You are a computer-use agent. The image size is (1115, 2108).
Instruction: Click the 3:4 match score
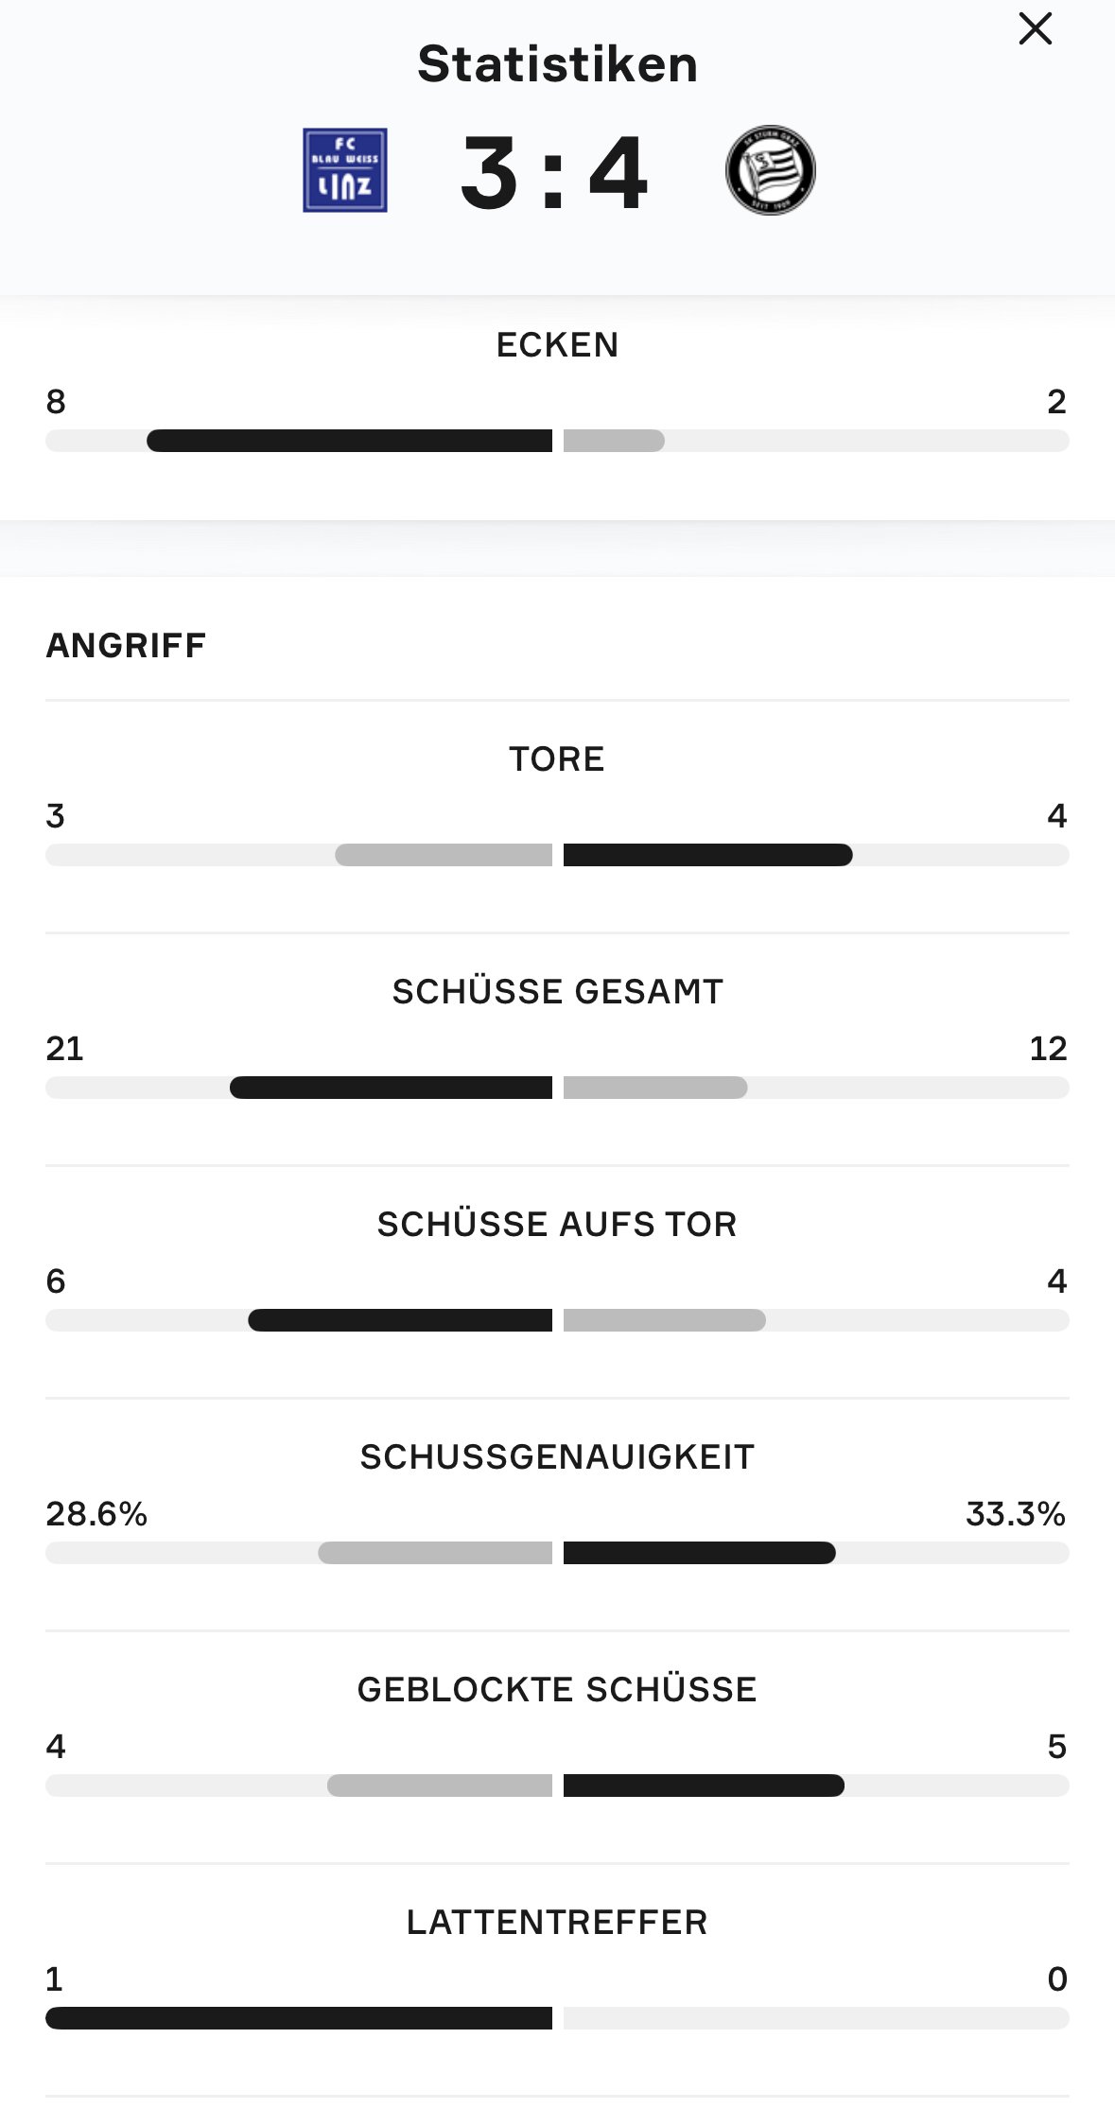pyautogui.click(x=555, y=173)
